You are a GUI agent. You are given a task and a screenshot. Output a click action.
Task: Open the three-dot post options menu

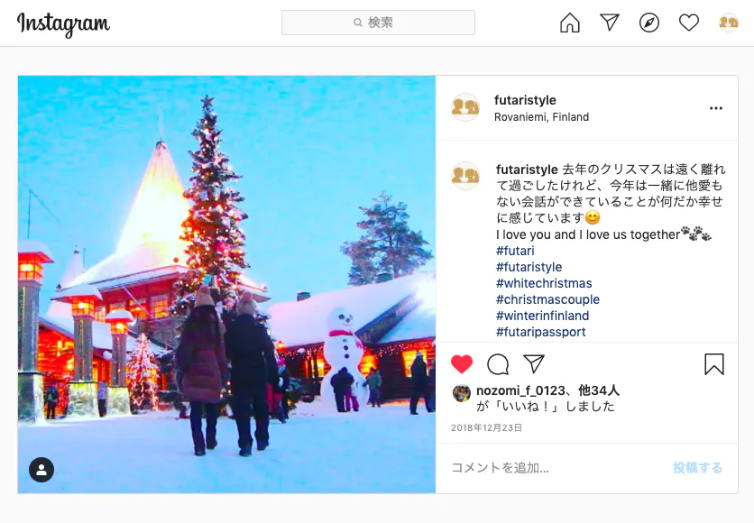coord(716,108)
